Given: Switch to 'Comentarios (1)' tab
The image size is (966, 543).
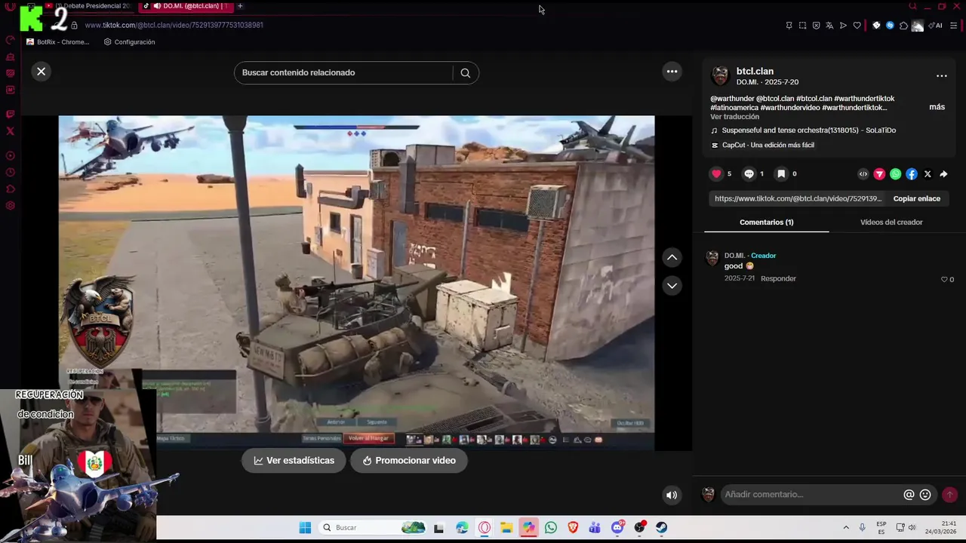Looking at the screenshot, I should (x=766, y=222).
